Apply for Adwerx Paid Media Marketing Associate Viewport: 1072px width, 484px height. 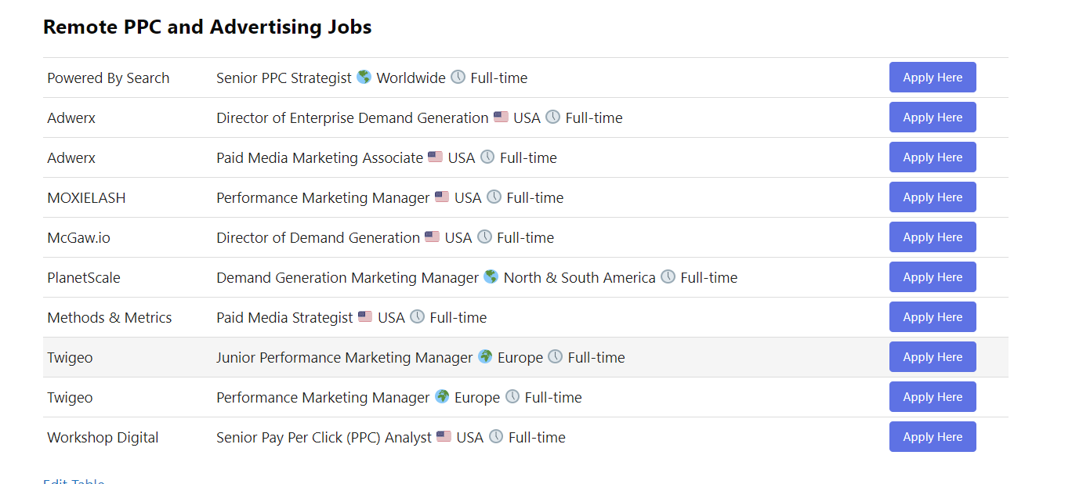click(932, 157)
